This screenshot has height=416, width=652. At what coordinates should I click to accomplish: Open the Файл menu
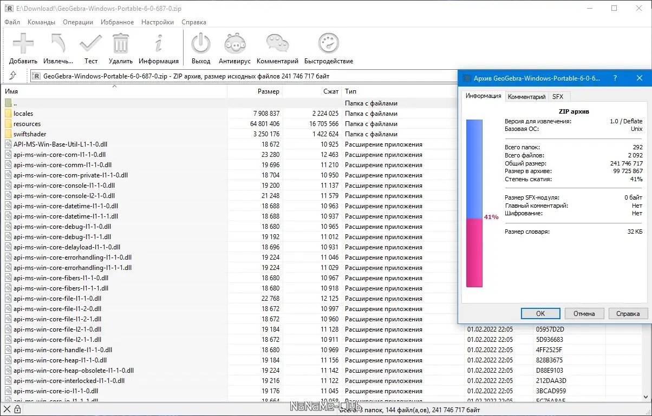pyautogui.click(x=12, y=22)
